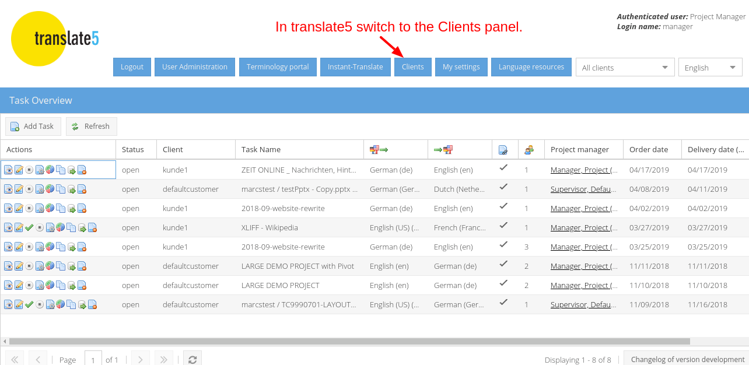Go to My settings
Viewport: 749px width, 365px height.
click(x=461, y=67)
